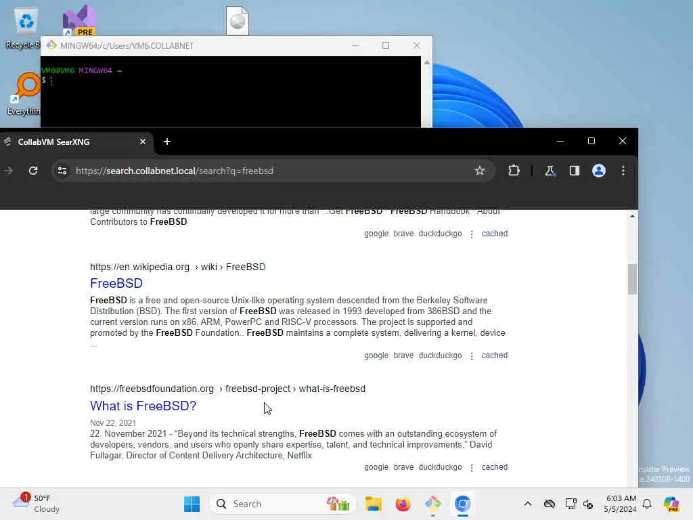Screen dimensions: 693x520
Task: Open the notifications bell icon
Action: 647,504
